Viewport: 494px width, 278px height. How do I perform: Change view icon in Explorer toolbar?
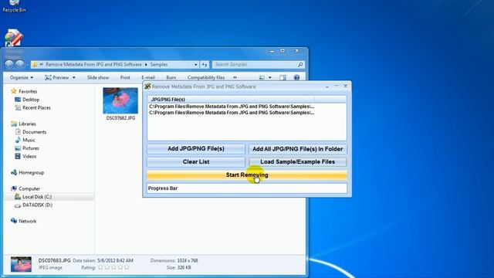tap(262, 77)
